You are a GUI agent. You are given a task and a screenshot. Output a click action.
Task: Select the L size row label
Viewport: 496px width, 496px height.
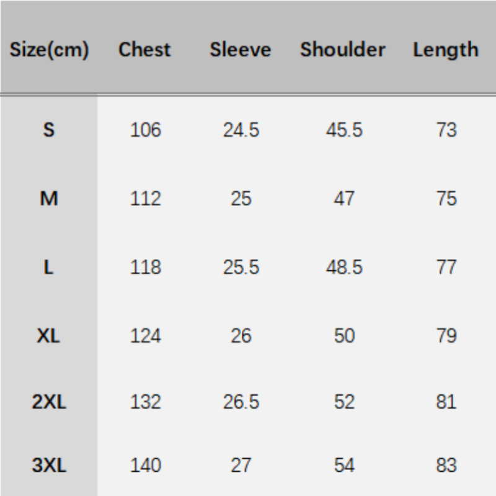click(49, 267)
